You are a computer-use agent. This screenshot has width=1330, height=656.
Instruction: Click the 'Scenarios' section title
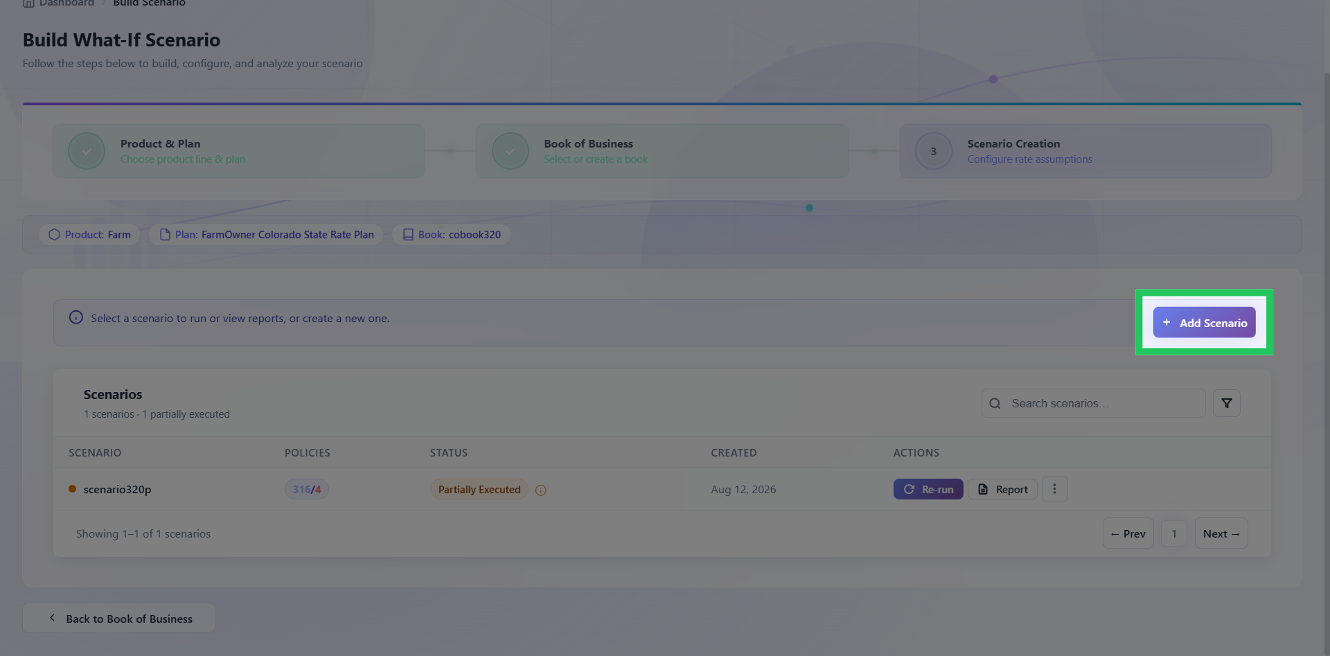point(113,395)
